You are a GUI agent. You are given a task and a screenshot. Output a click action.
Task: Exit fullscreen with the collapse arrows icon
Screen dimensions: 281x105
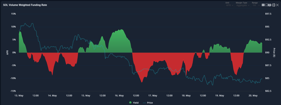pos(274,5)
